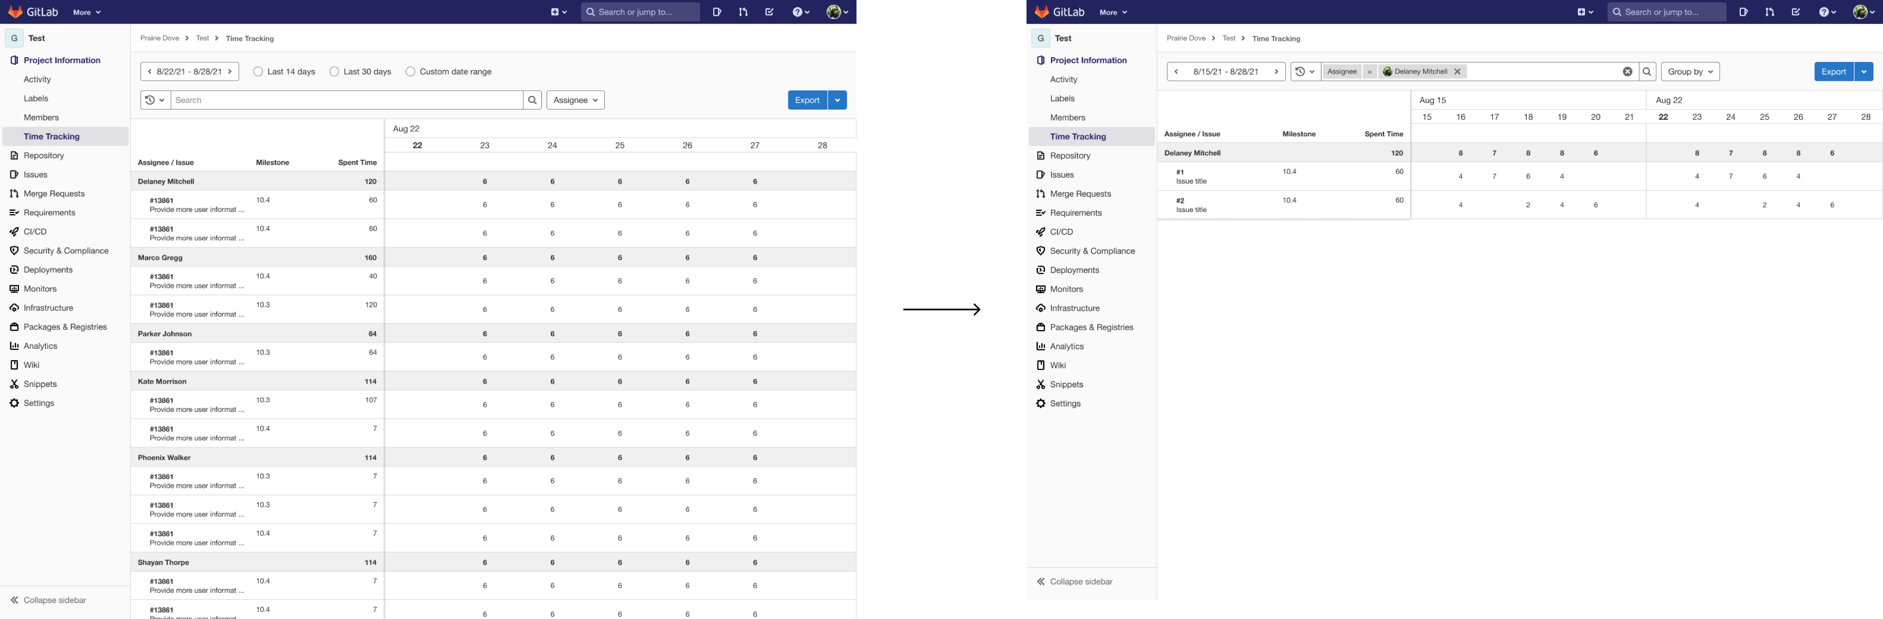Open Merge Requests in left sidebar
The height and width of the screenshot is (619, 1883).
(x=53, y=193)
